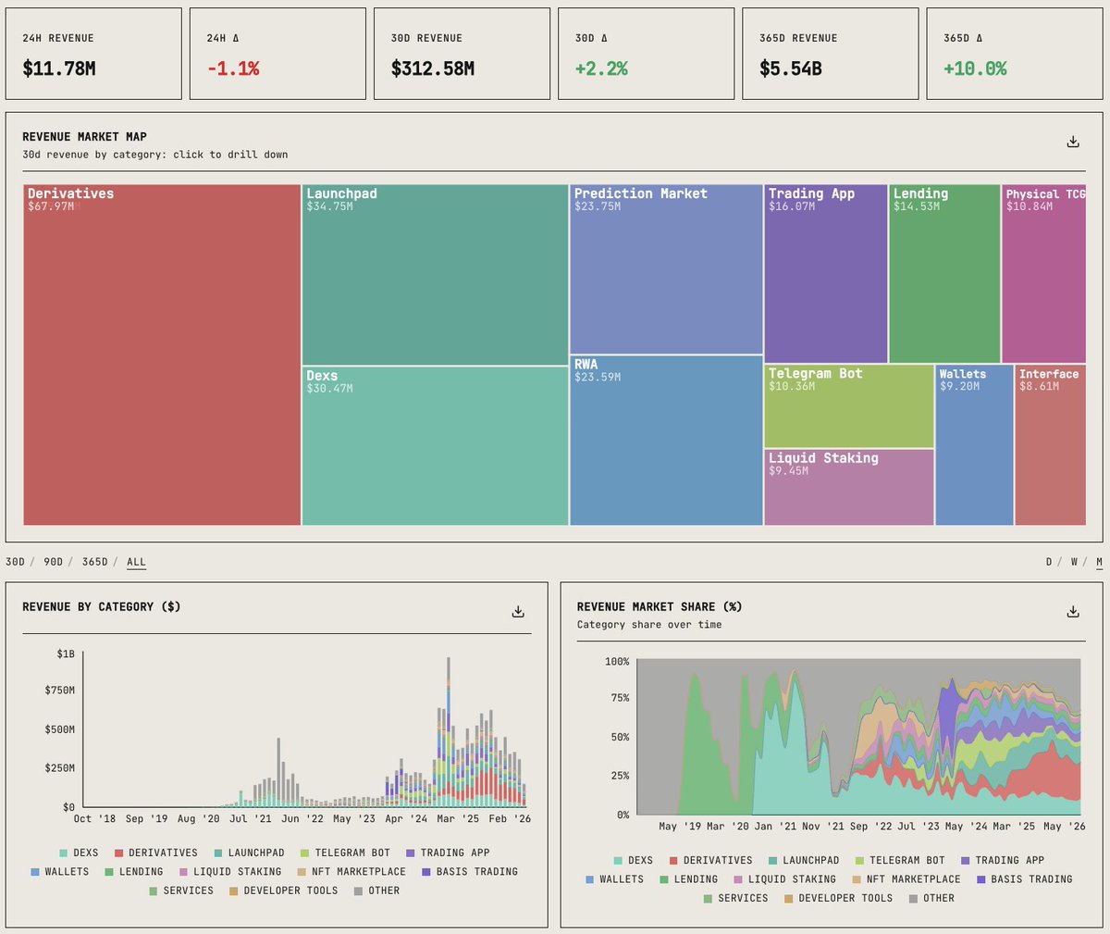Click the Wallets treemap tile
The width and height of the screenshot is (1110, 934).
click(x=974, y=444)
